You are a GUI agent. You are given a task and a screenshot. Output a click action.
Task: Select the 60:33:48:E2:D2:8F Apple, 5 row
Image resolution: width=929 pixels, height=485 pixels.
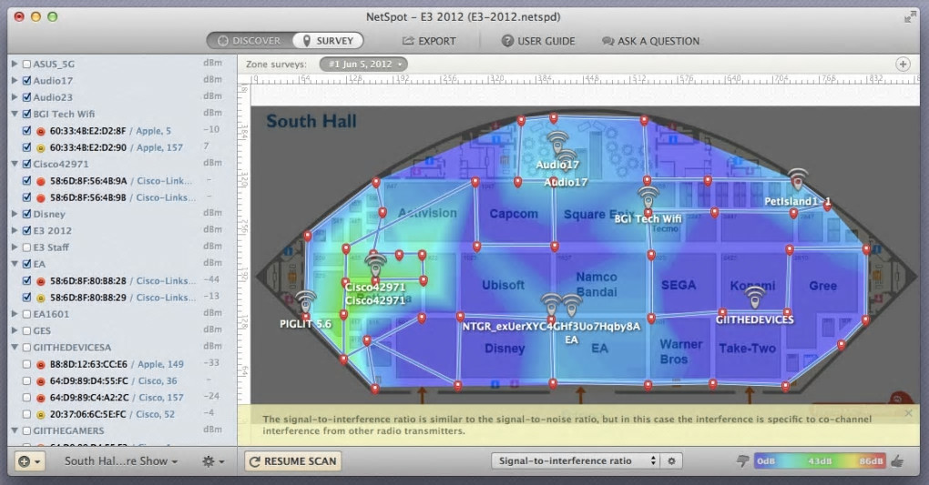pos(121,131)
